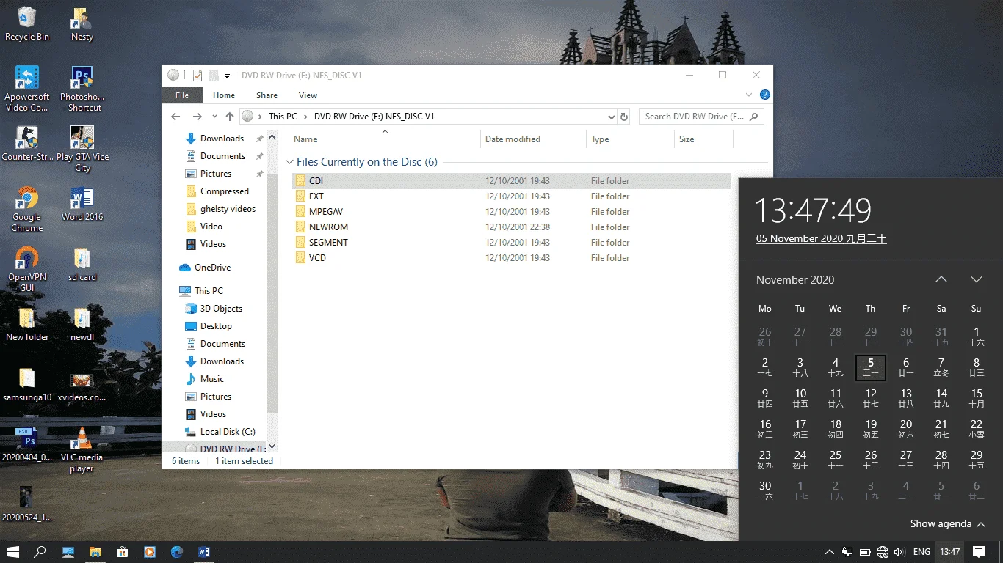1003x563 pixels.
Task: Click November 2020 calendar header
Action: 795,280
